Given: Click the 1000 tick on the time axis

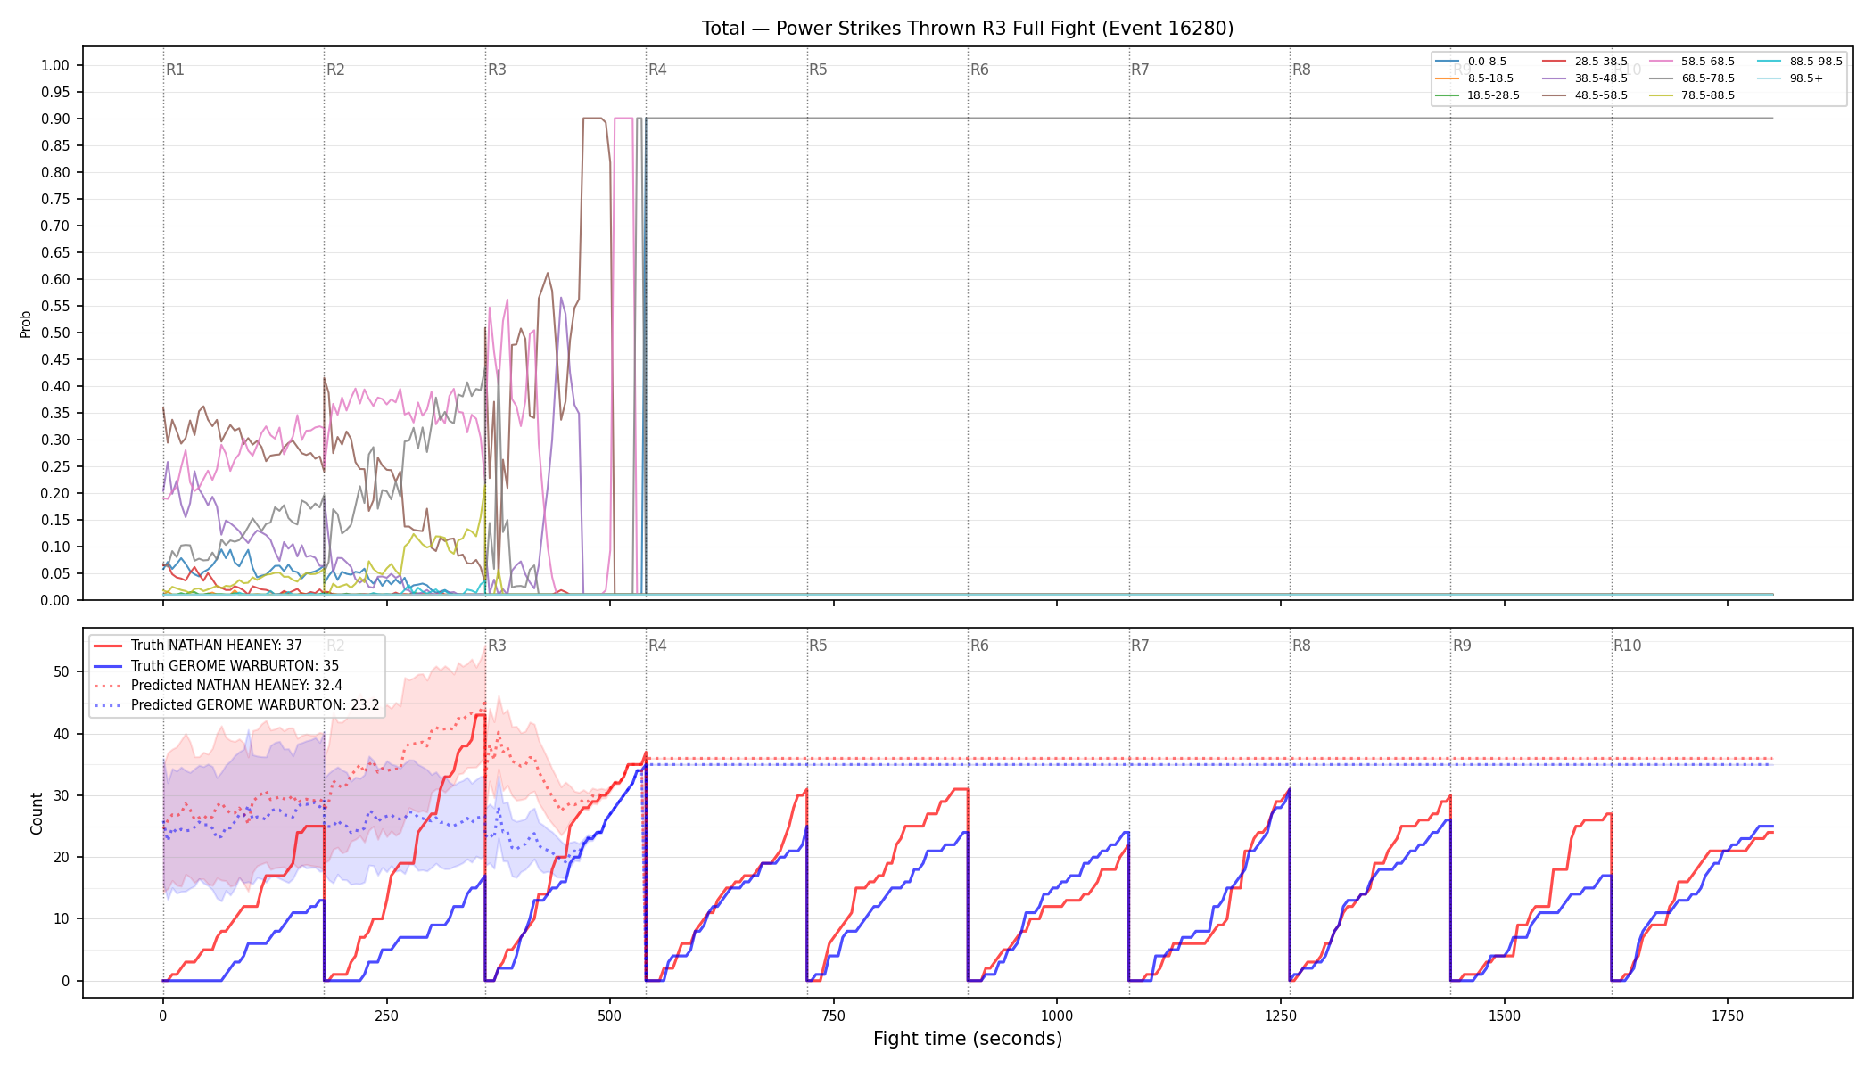Looking at the screenshot, I should [x=1057, y=1016].
